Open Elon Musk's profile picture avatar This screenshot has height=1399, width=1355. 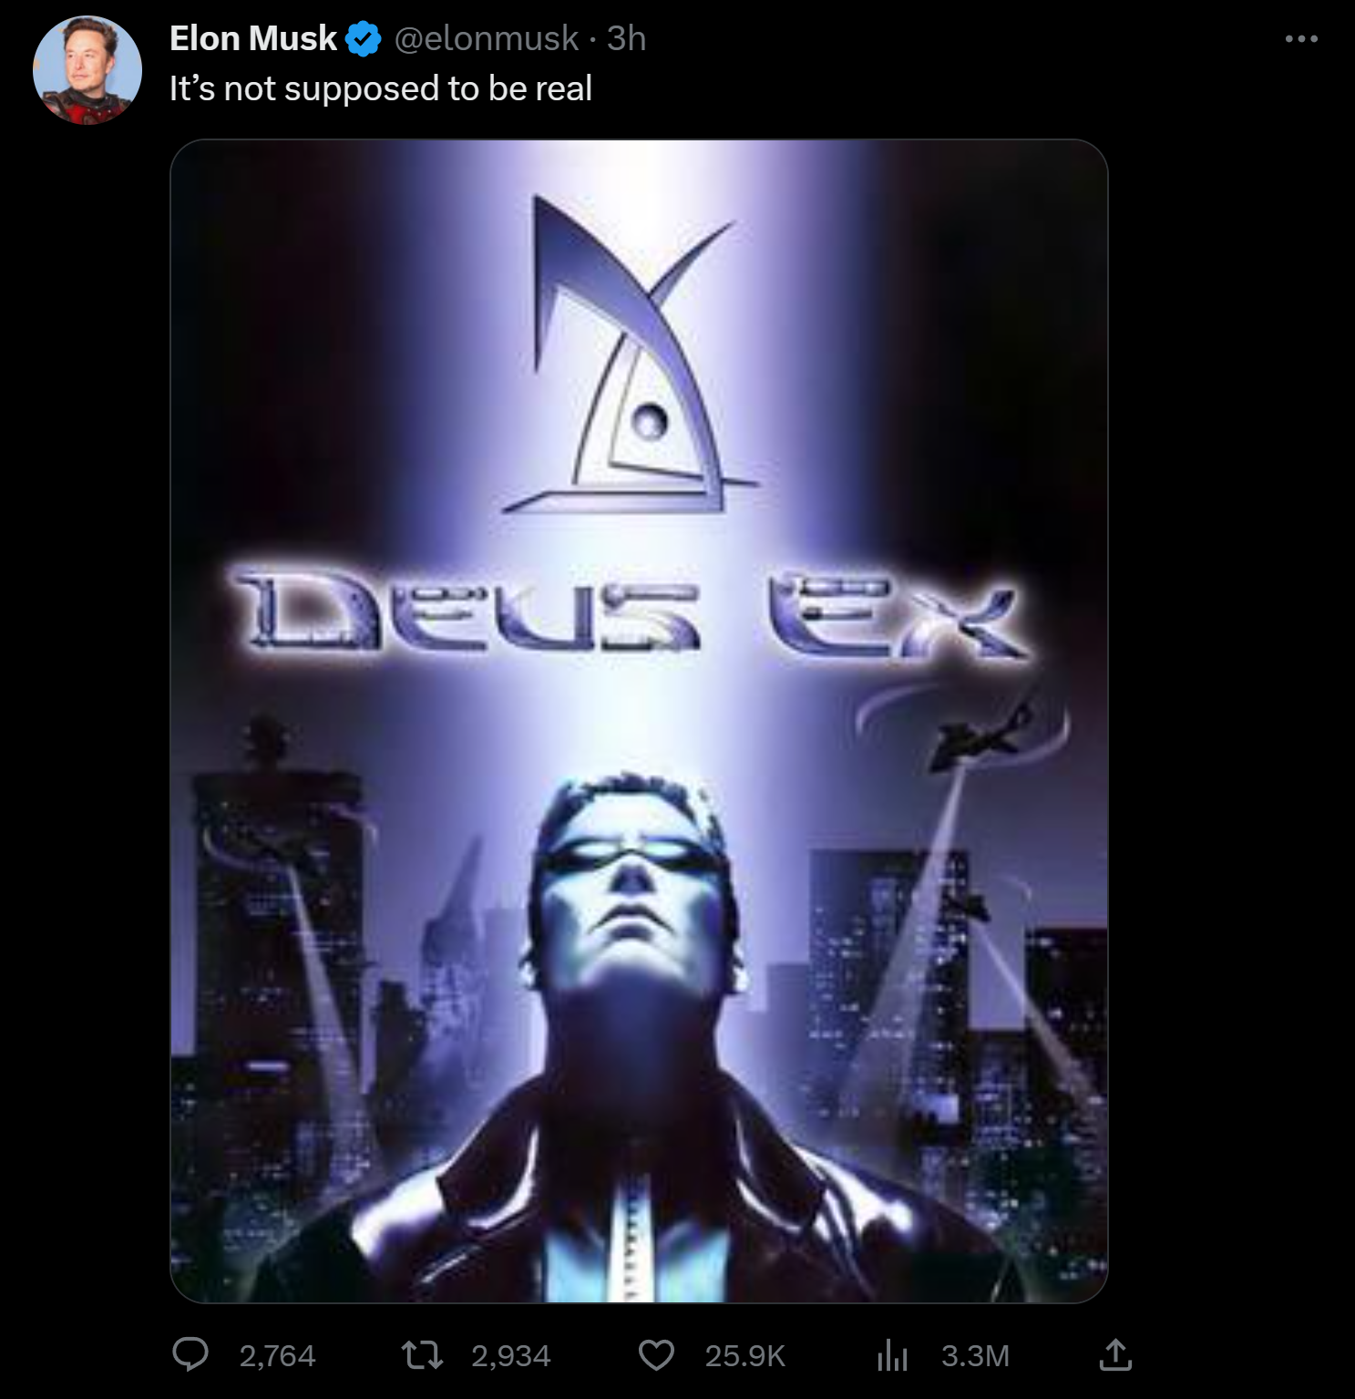pos(87,70)
